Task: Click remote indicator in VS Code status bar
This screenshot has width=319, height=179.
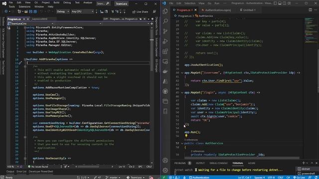Action: (164, 178)
